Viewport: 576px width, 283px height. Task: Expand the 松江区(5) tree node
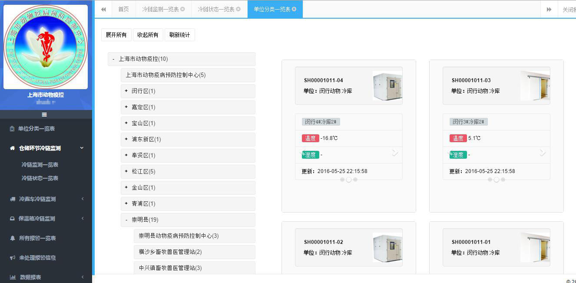126,171
